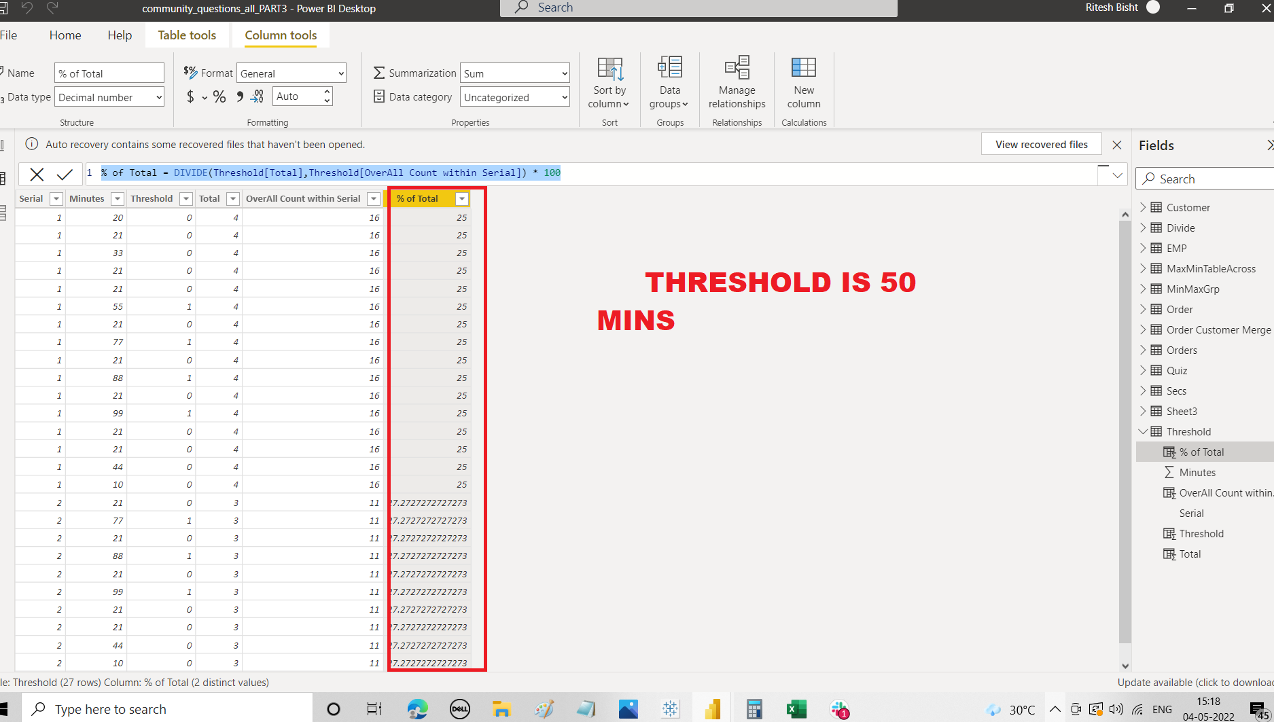Image resolution: width=1274 pixels, height=722 pixels.
Task: Open Power BI taskbar icon
Action: pyautogui.click(x=712, y=709)
